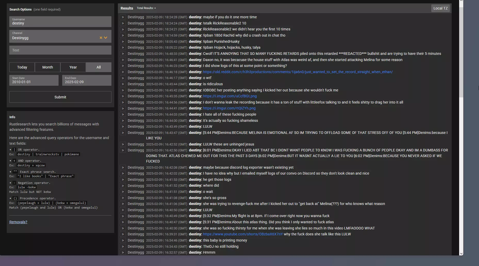The image size is (479, 266).
Task: Expand the 'it's actually so' row
Action: 123,121
